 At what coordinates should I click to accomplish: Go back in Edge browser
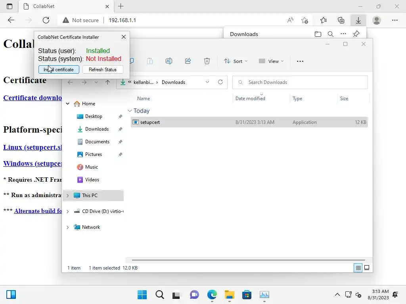click(11, 20)
